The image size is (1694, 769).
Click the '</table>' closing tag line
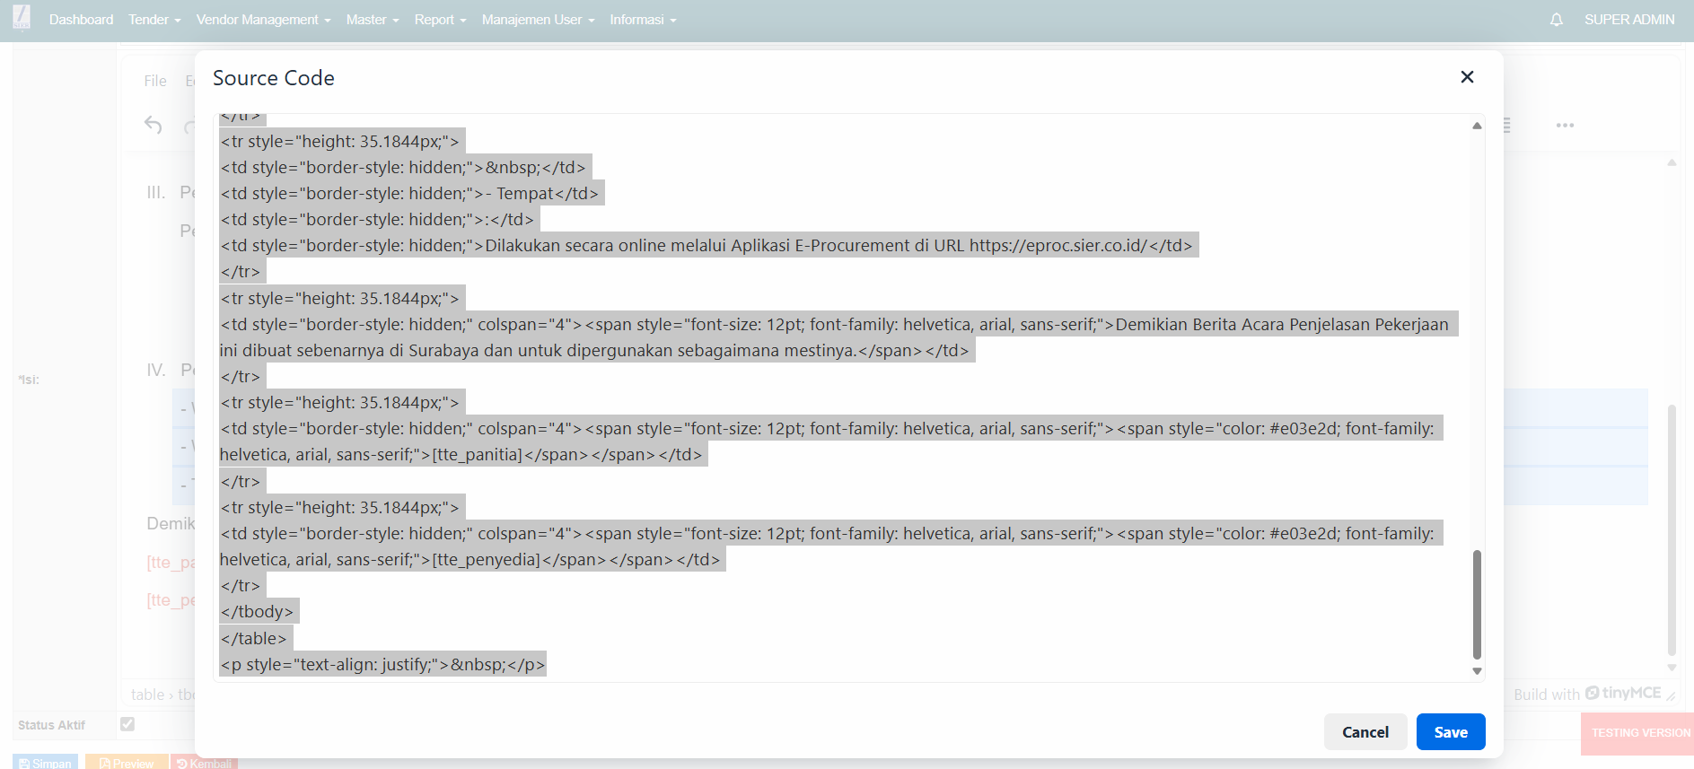click(x=253, y=638)
